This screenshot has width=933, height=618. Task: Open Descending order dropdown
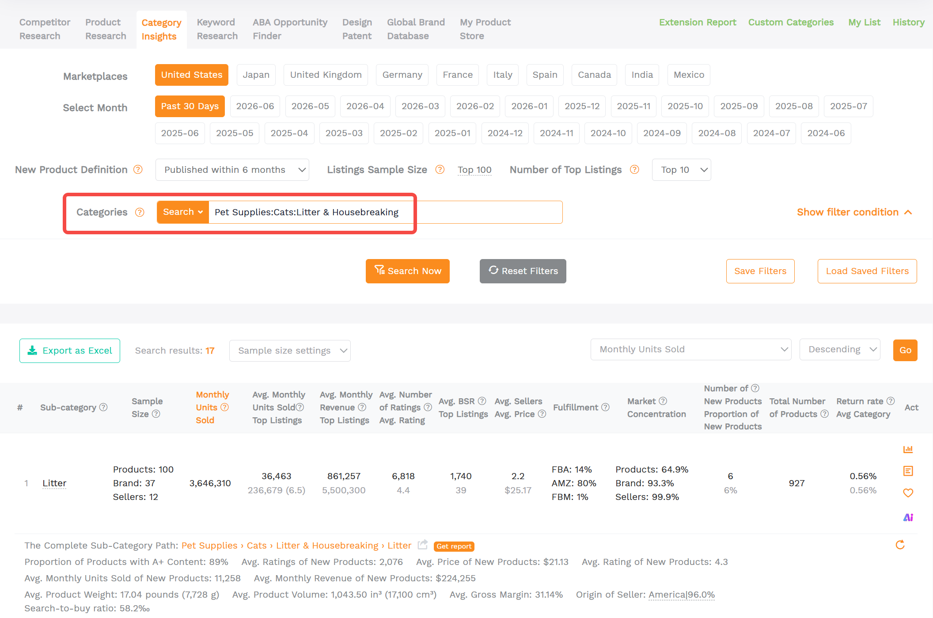(839, 349)
